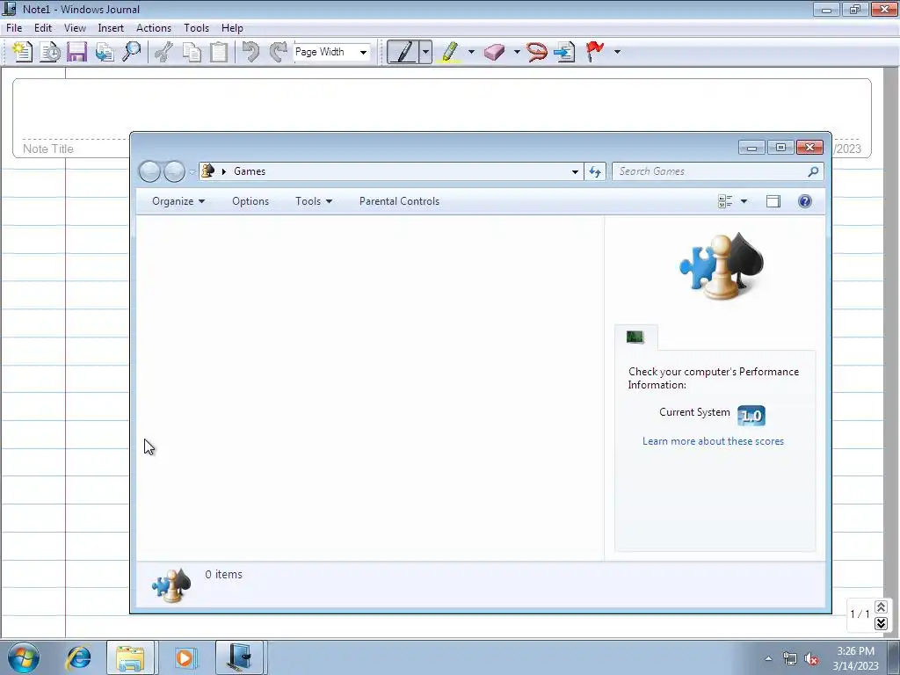Image resolution: width=900 pixels, height=675 pixels.
Task: Open the view options dropdown arrow
Action: (x=744, y=201)
